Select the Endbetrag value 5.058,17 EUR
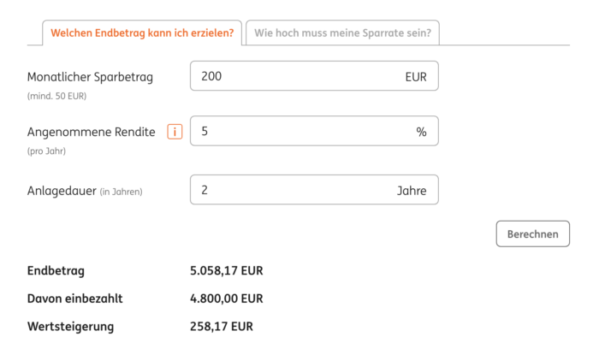 pos(227,271)
